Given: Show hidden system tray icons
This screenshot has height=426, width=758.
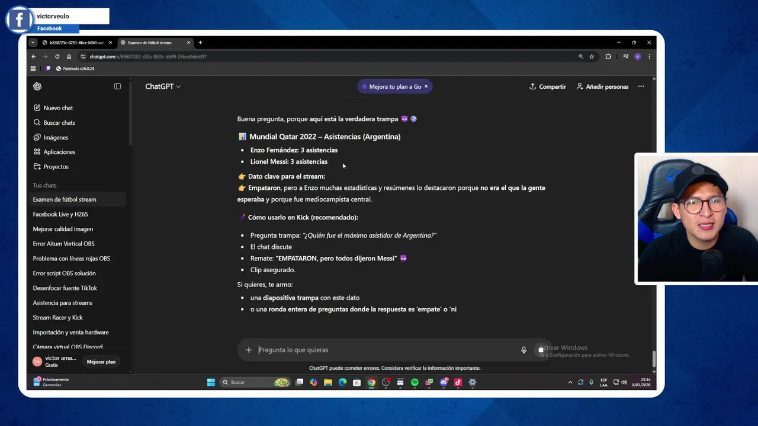Looking at the screenshot, I should (570, 382).
